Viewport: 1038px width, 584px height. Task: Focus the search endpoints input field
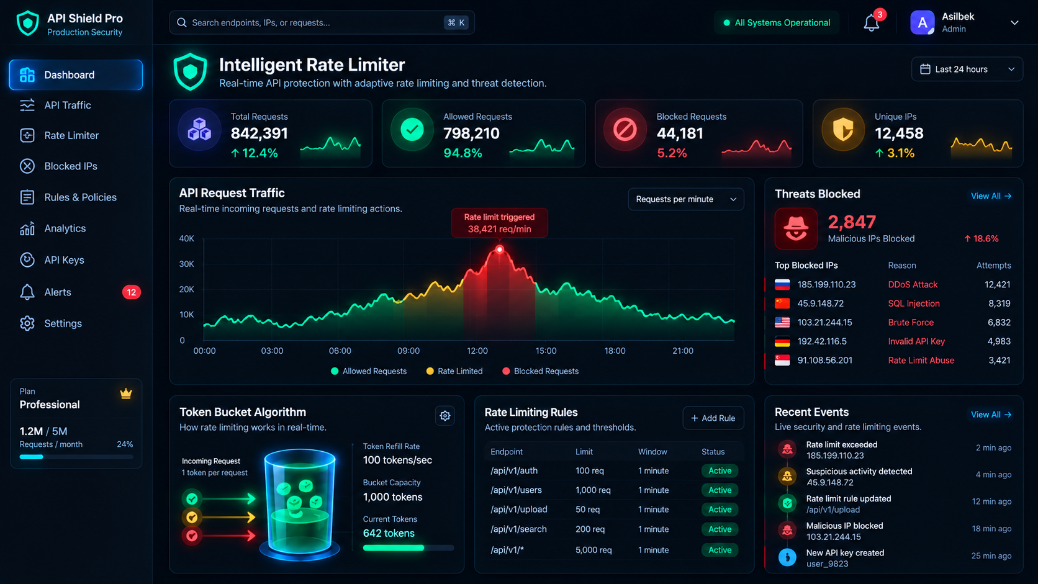click(322, 23)
